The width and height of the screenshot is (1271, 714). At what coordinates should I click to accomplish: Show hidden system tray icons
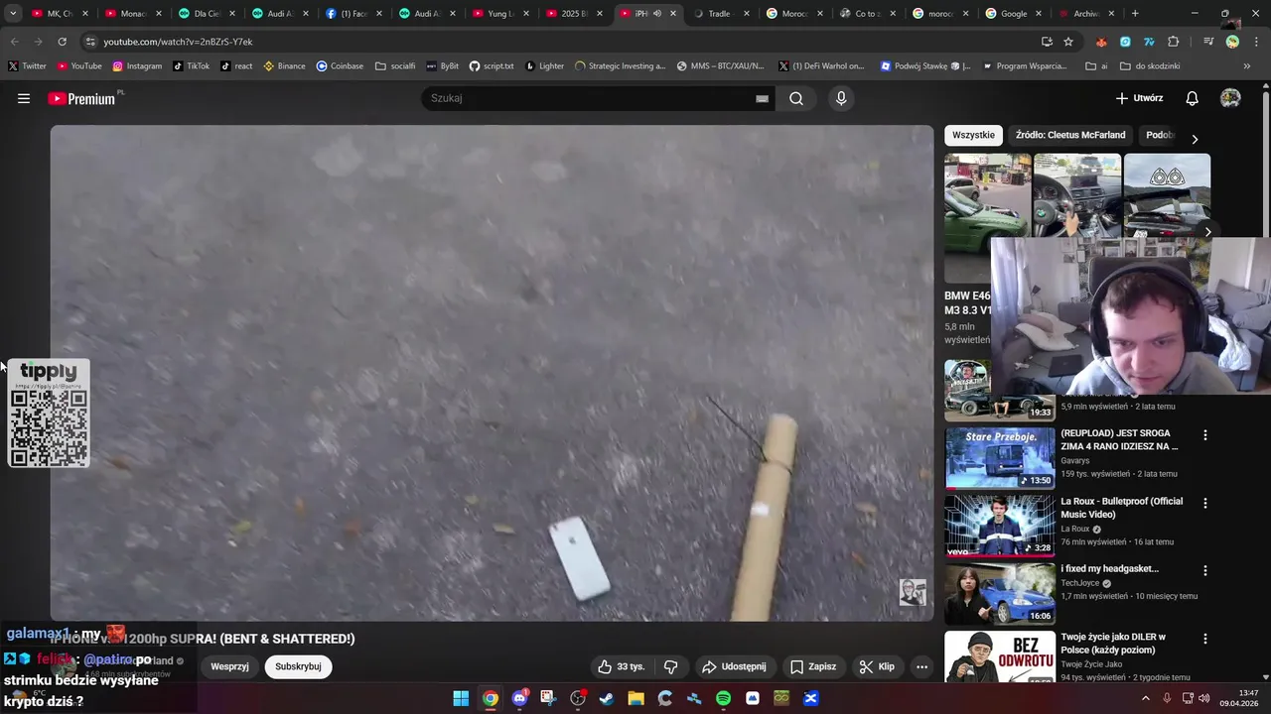click(x=1145, y=698)
